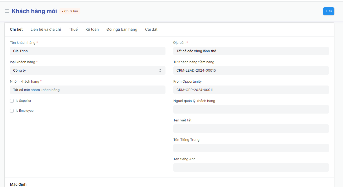This screenshot has width=343, height=187.
Task: Click the Lưu save button
Action: click(328, 11)
